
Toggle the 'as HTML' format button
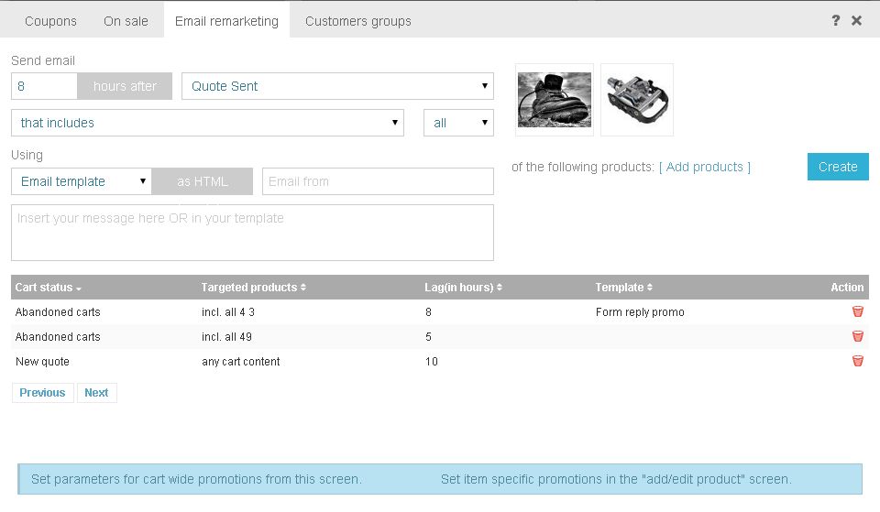point(202,181)
